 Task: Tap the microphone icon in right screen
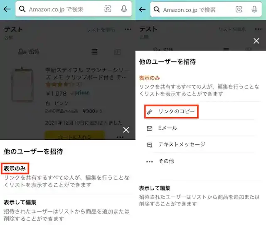[x=254, y=9]
